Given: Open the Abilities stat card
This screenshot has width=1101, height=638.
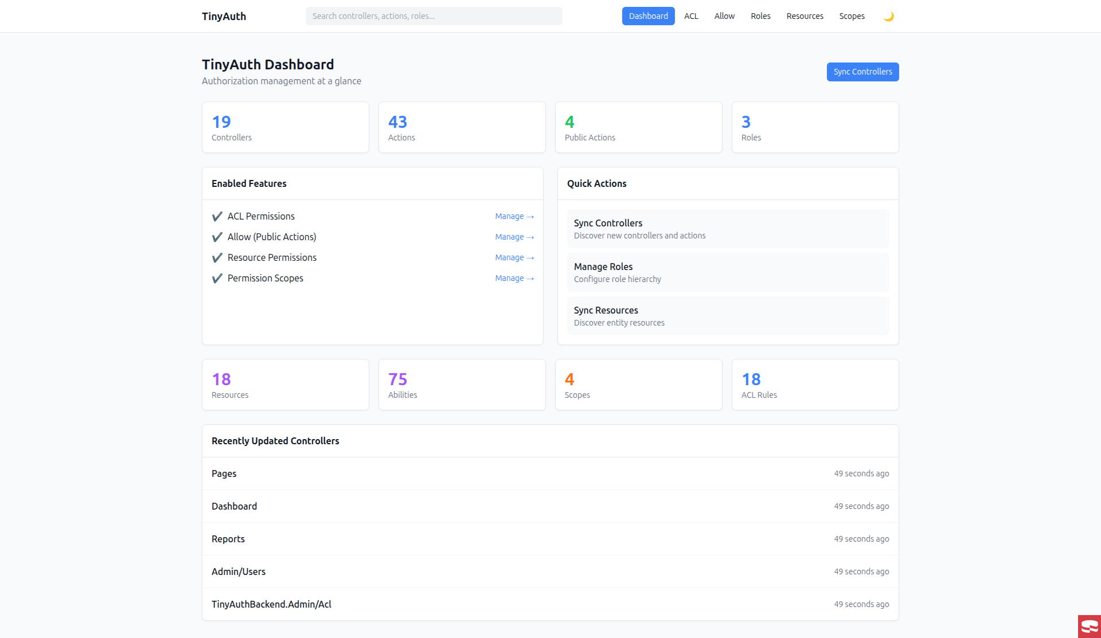Looking at the screenshot, I should (462, 385).
